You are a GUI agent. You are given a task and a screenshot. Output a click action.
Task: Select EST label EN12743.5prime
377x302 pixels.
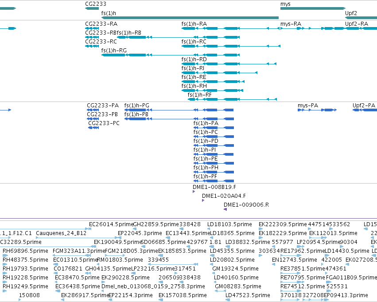click(x=295, y=260)
